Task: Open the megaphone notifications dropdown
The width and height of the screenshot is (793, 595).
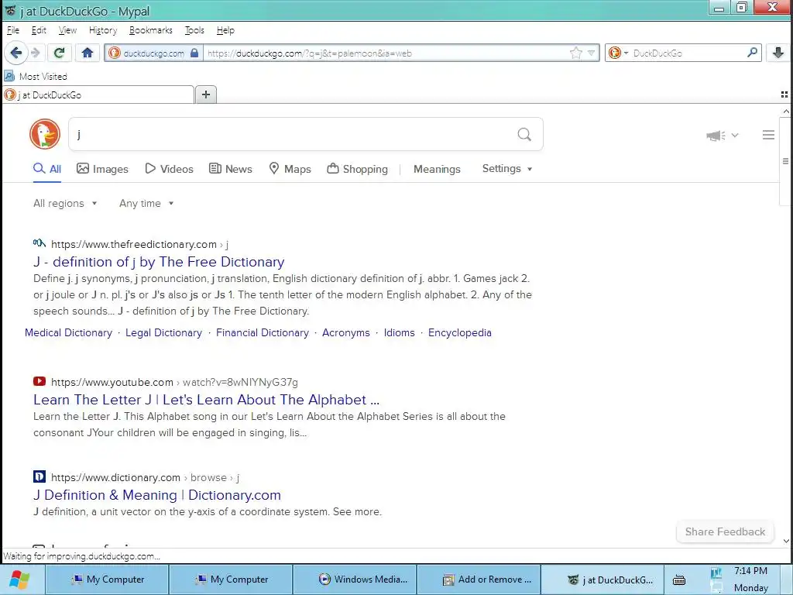Action: click(723, 135)
